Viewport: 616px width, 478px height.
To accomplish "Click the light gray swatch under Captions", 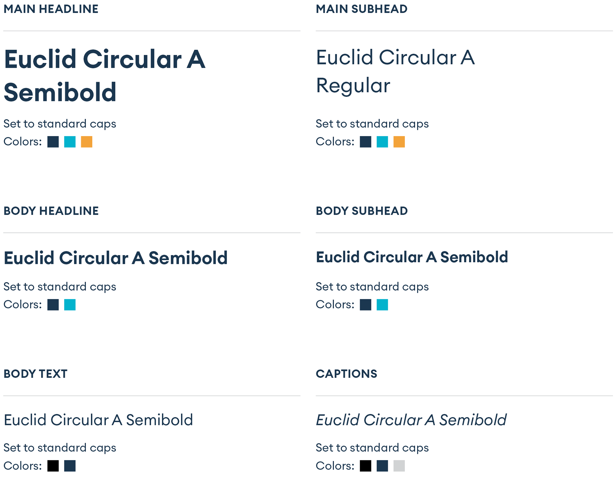I will 399,466.
